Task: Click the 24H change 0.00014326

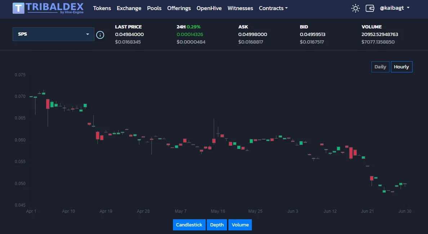Action: (x=190, y=34)
